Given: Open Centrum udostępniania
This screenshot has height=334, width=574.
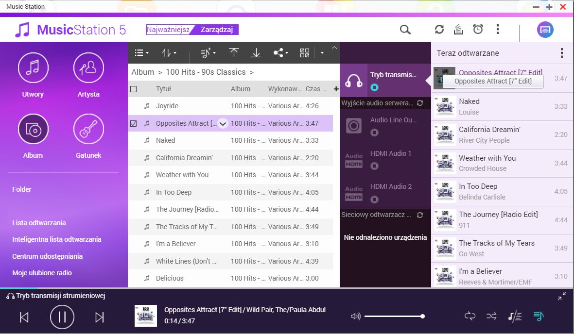Looking at the screenshot, I should (x=47, y=256).
